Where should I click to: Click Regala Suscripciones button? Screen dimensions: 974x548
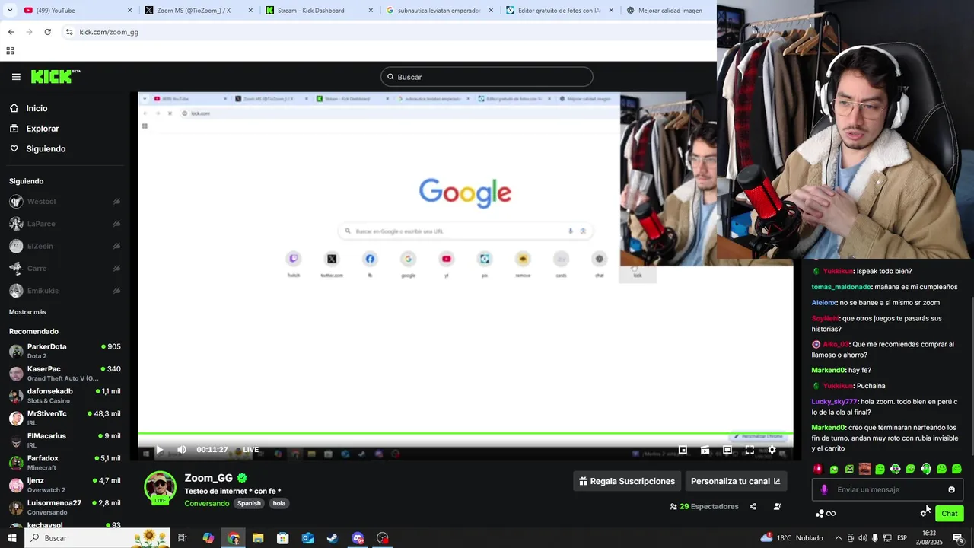pyautogui.click(x=627, y=481)
